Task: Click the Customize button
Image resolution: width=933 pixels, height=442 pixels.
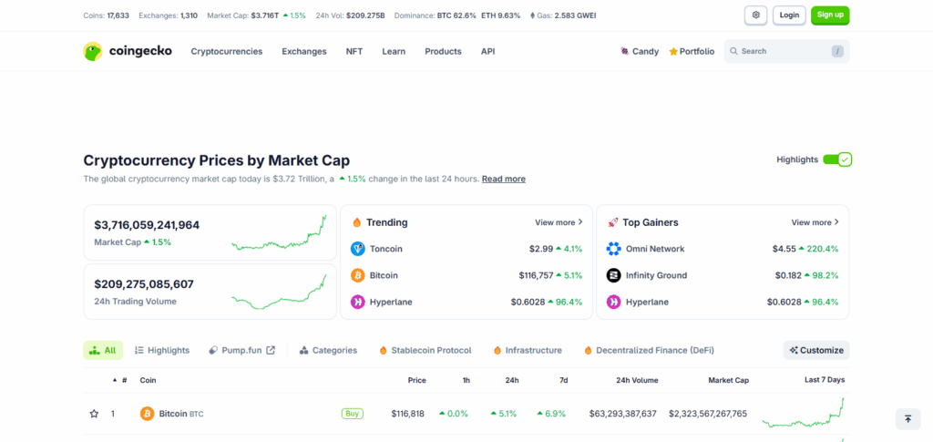Action: pos(816,350)
